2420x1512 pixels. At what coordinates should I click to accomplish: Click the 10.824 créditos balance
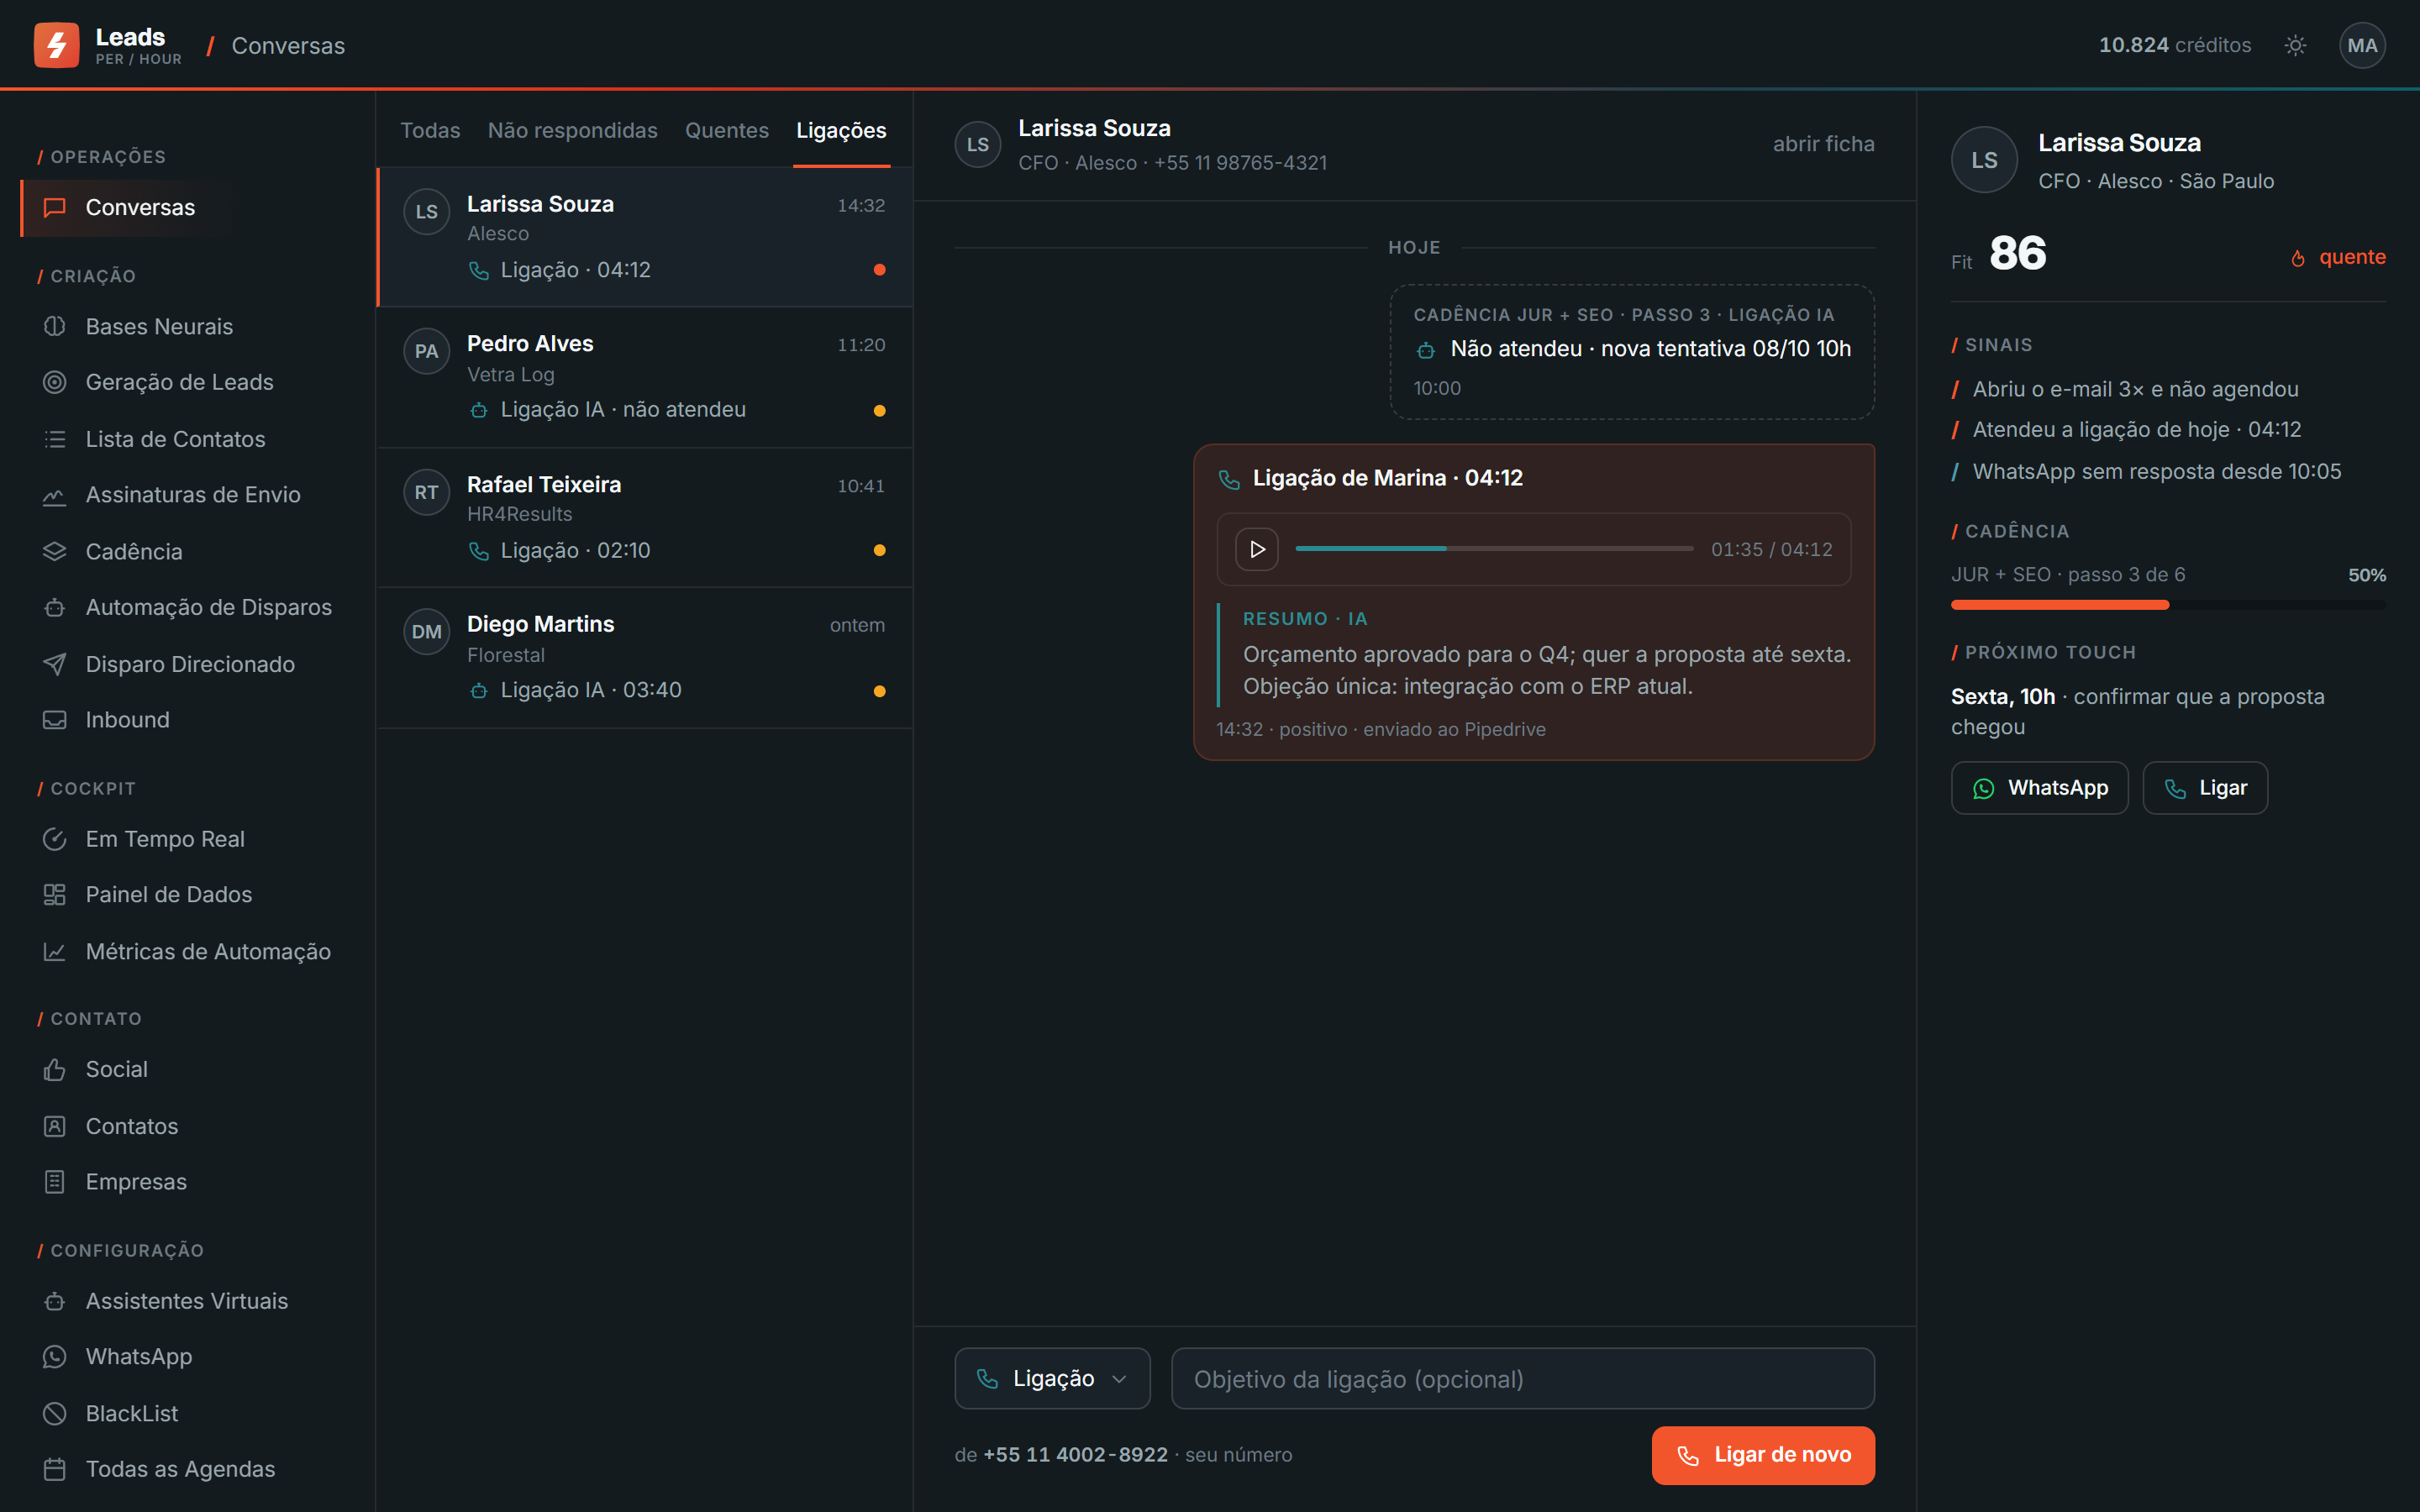[2174, 45]
